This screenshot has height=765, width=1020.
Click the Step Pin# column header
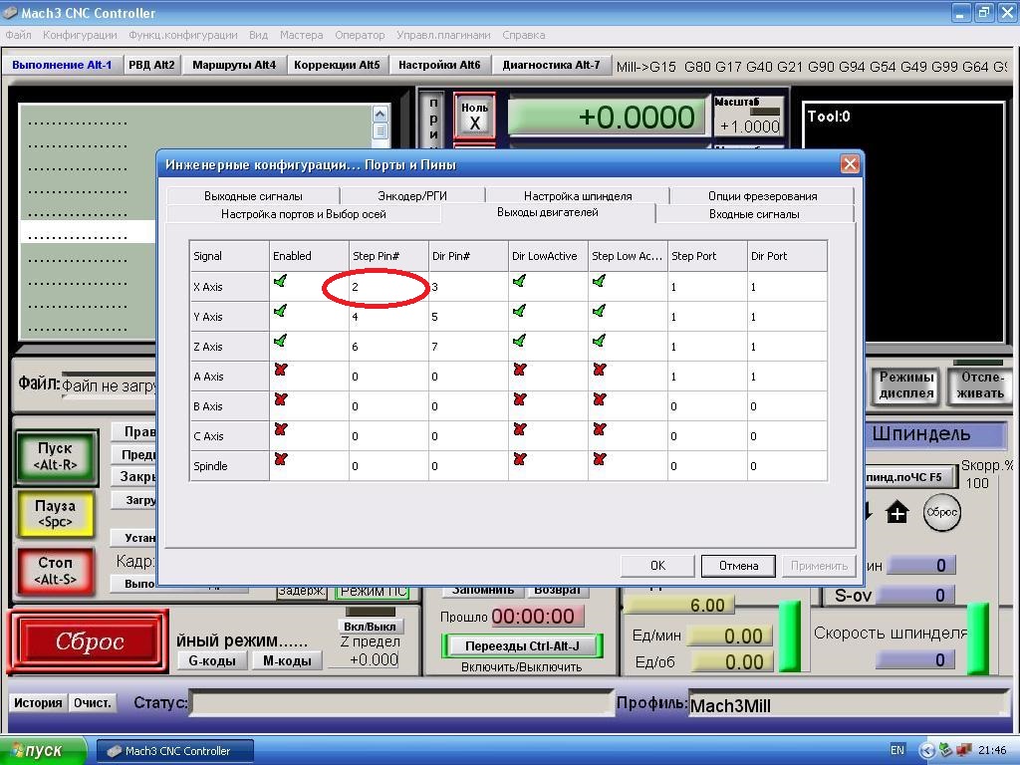[x=388, y=256]
